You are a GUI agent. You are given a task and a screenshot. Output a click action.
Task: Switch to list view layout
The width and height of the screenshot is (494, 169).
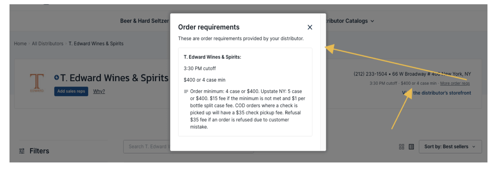(x=411, y=147)
